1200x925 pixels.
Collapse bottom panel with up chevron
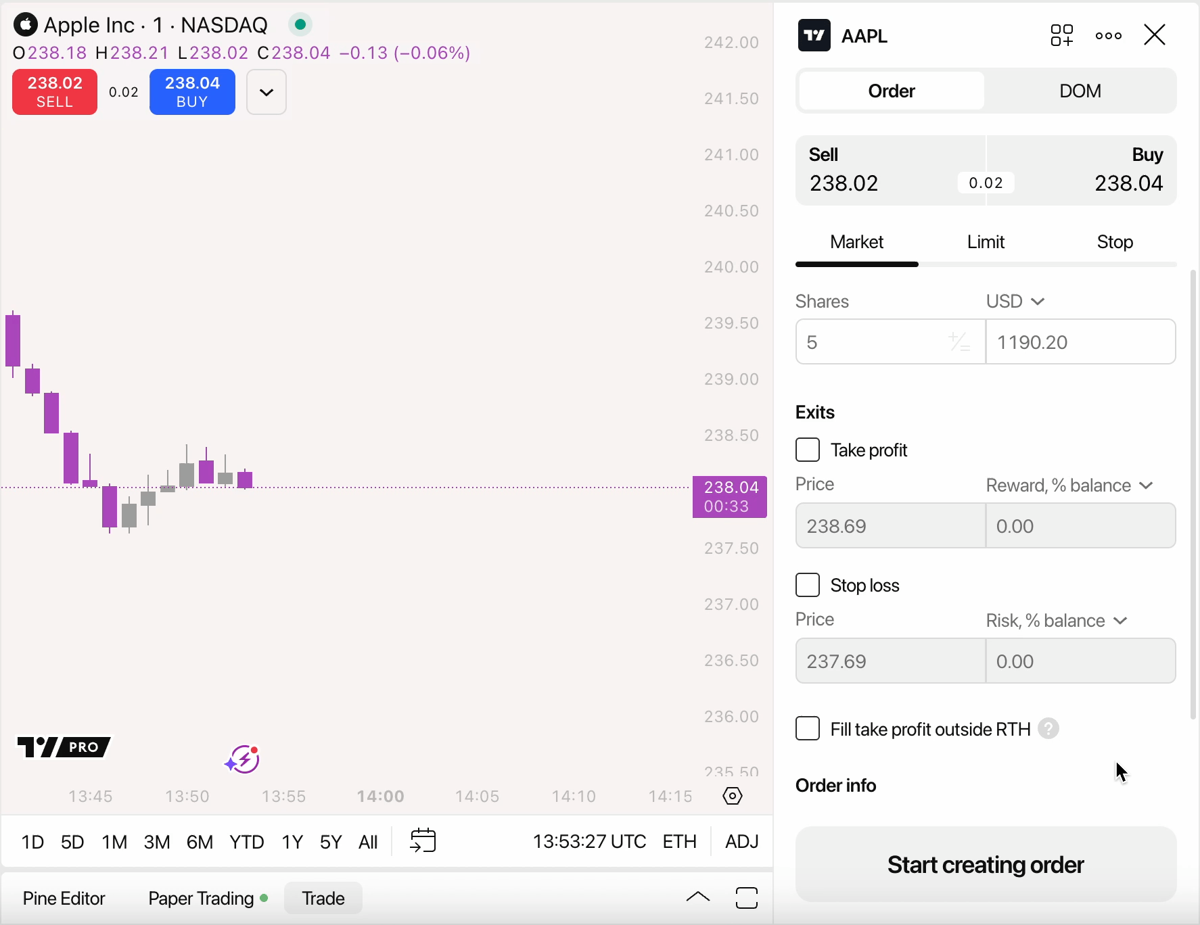coord(698,898)
